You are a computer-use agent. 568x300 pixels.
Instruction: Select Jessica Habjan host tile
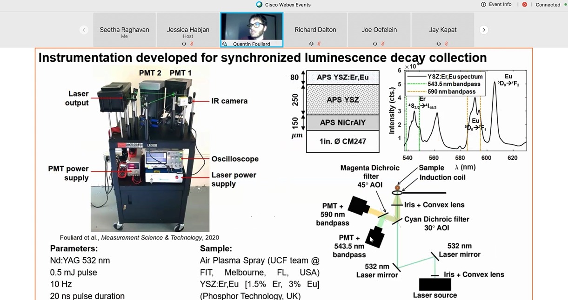click(x=188, y=30)
